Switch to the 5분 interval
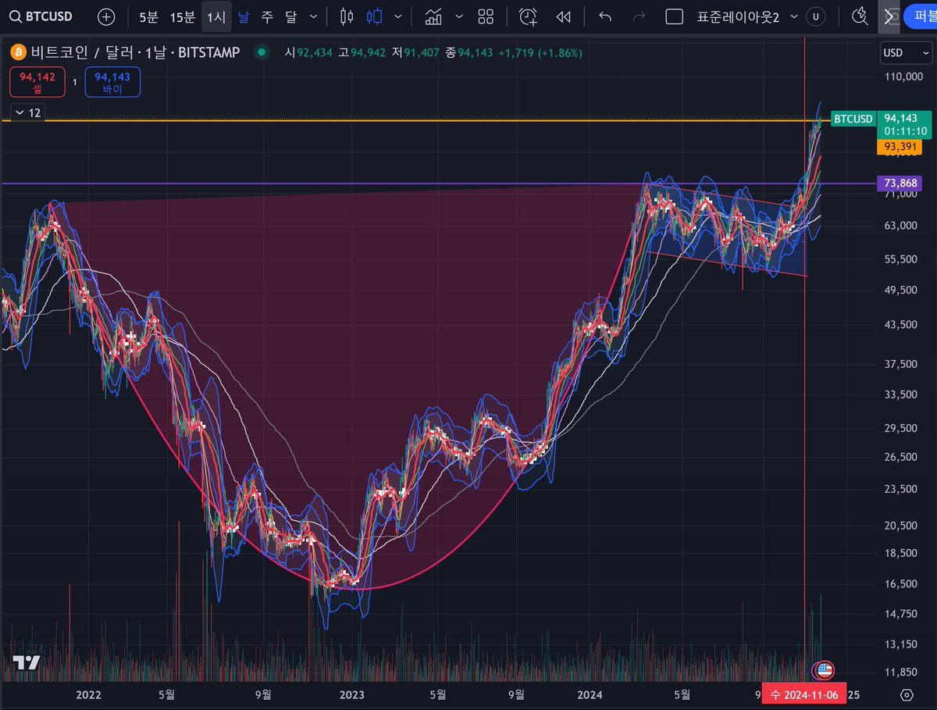The image size is (937, 710). point(148,16)
